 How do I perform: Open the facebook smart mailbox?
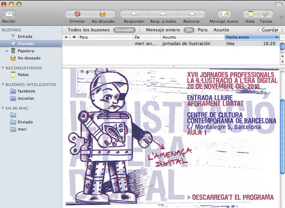point(26,91)
